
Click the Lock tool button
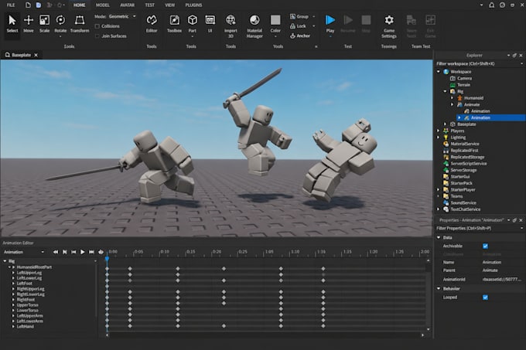coord(299,25)
